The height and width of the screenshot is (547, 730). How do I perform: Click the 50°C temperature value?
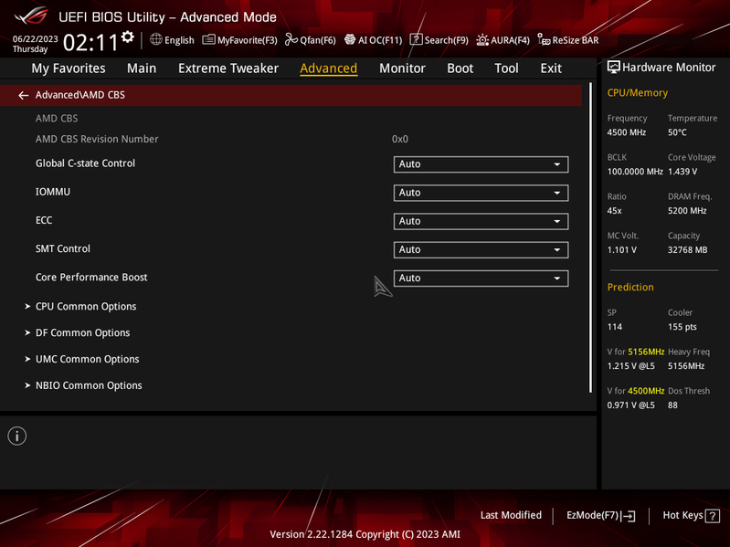click(677, 132)
